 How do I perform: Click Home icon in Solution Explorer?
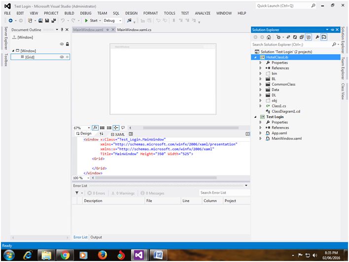269,37
